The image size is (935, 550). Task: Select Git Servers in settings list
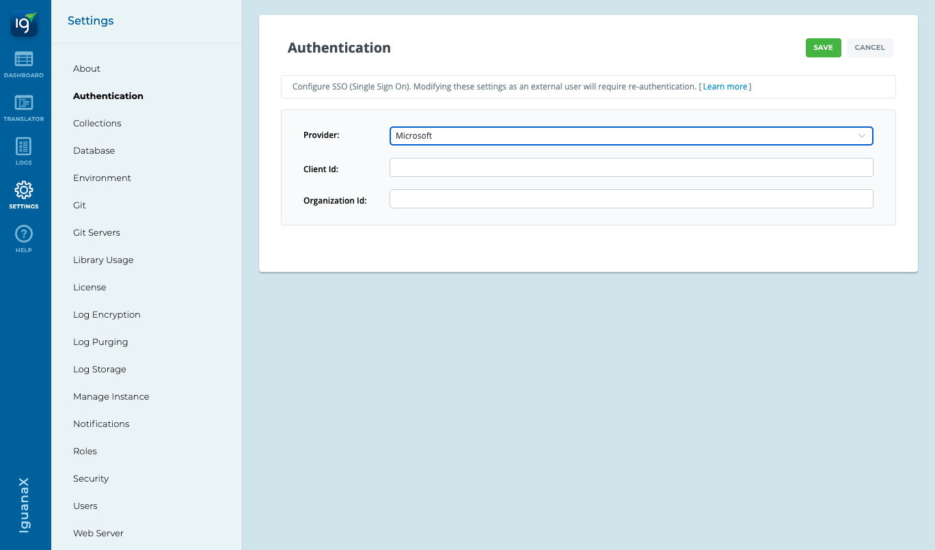pyautogui.click(x=96, y=233)
